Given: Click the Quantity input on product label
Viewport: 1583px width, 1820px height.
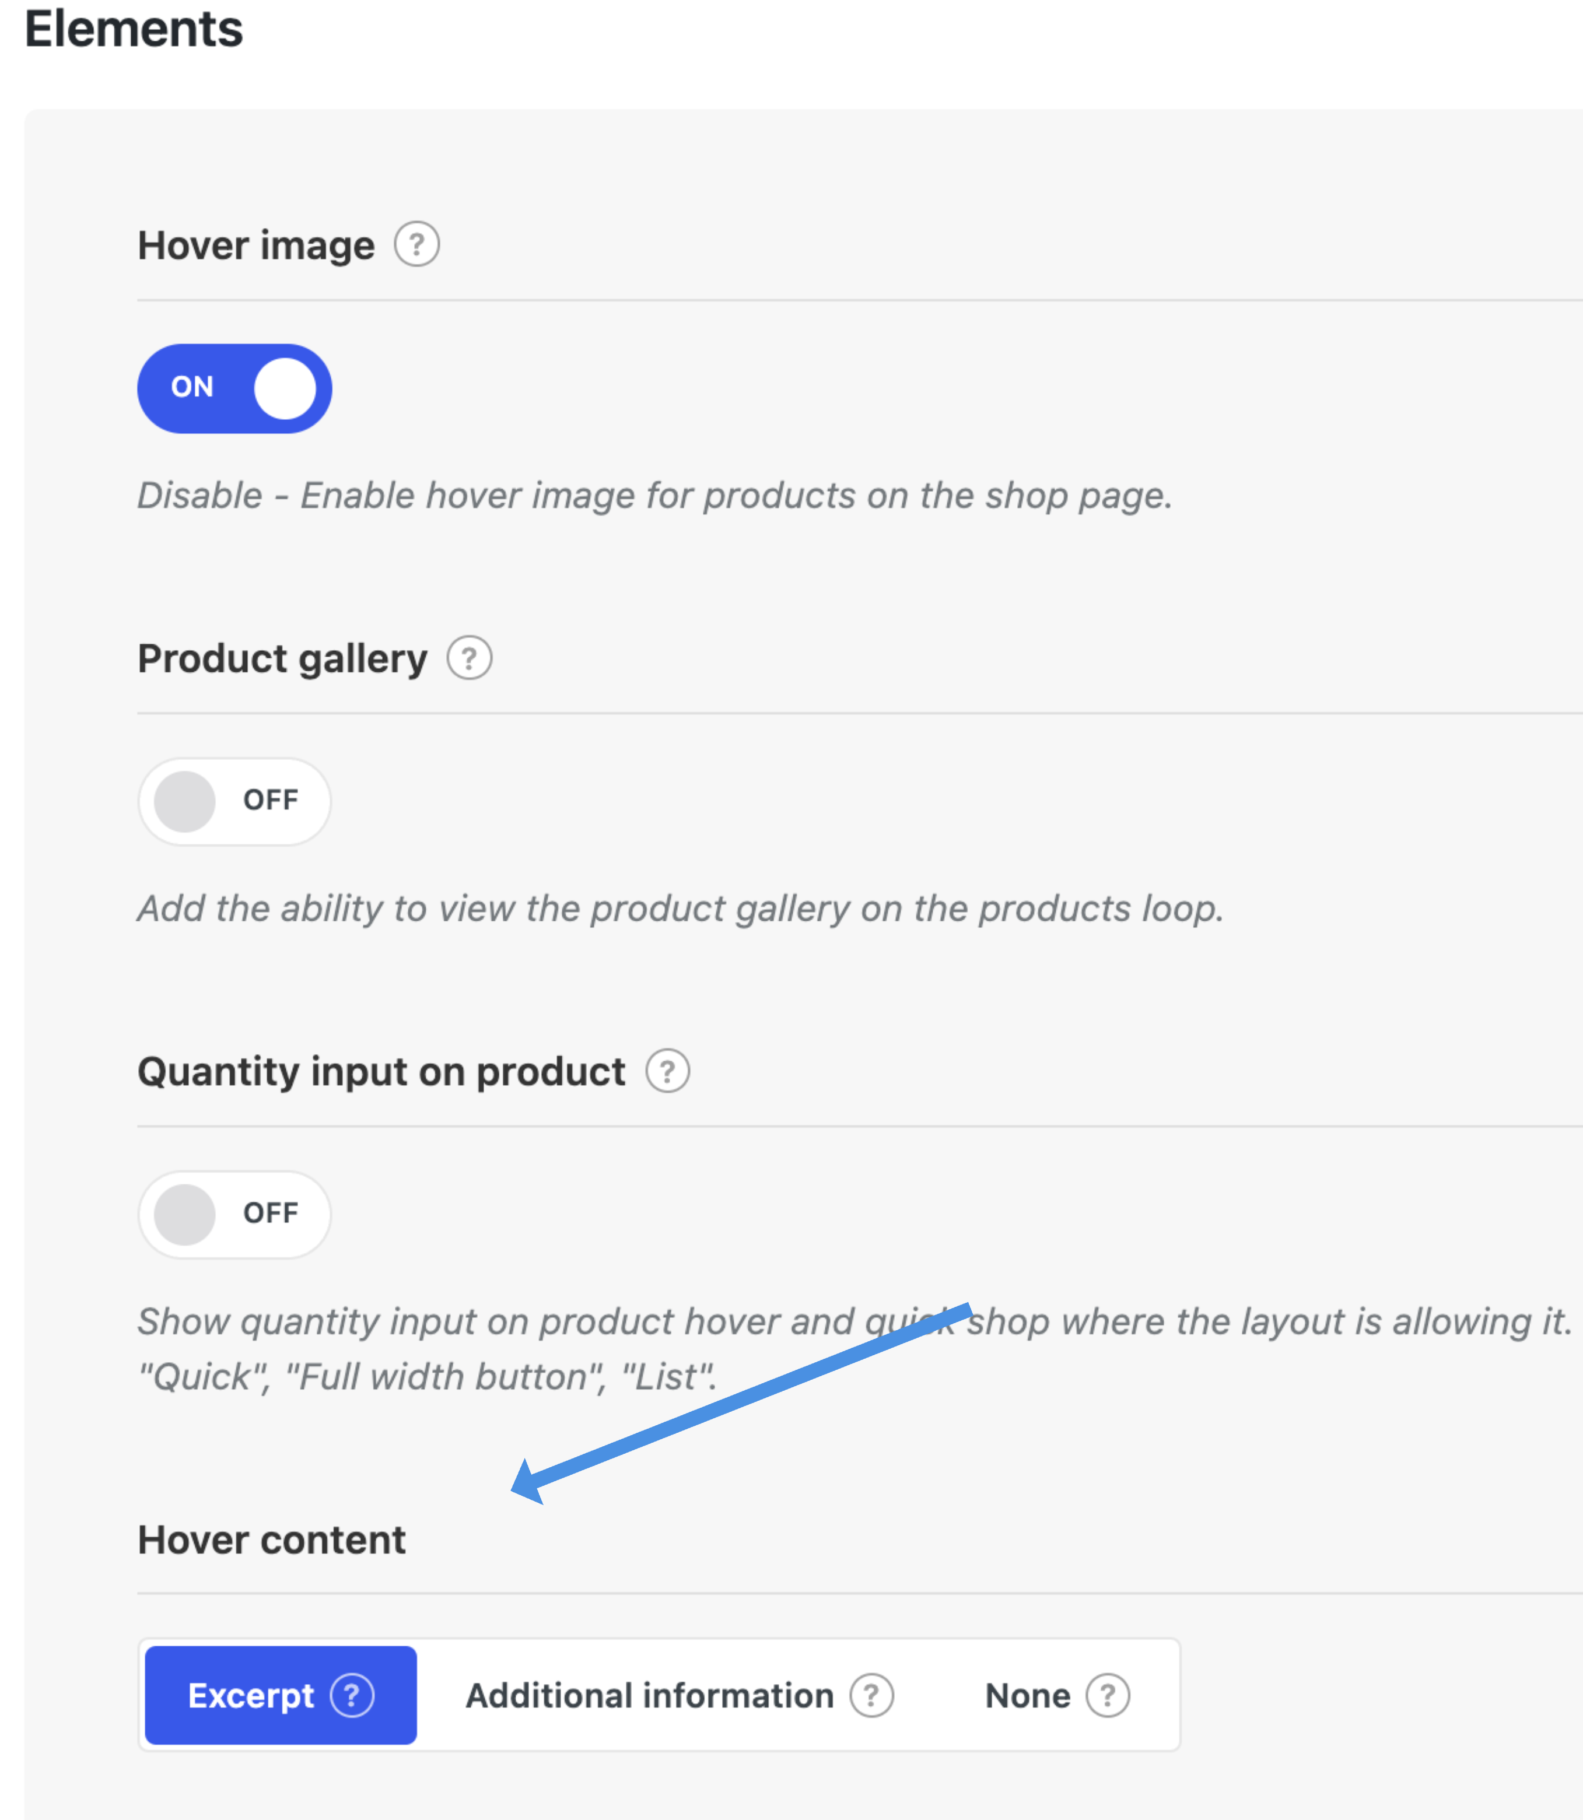Looking at the screenshot, I should coord(381,1072).
